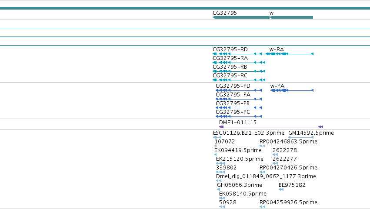Select EK094419.5prime label
Image resolution: width=370 pixels, height=209 pixels.
pos(238,150)
